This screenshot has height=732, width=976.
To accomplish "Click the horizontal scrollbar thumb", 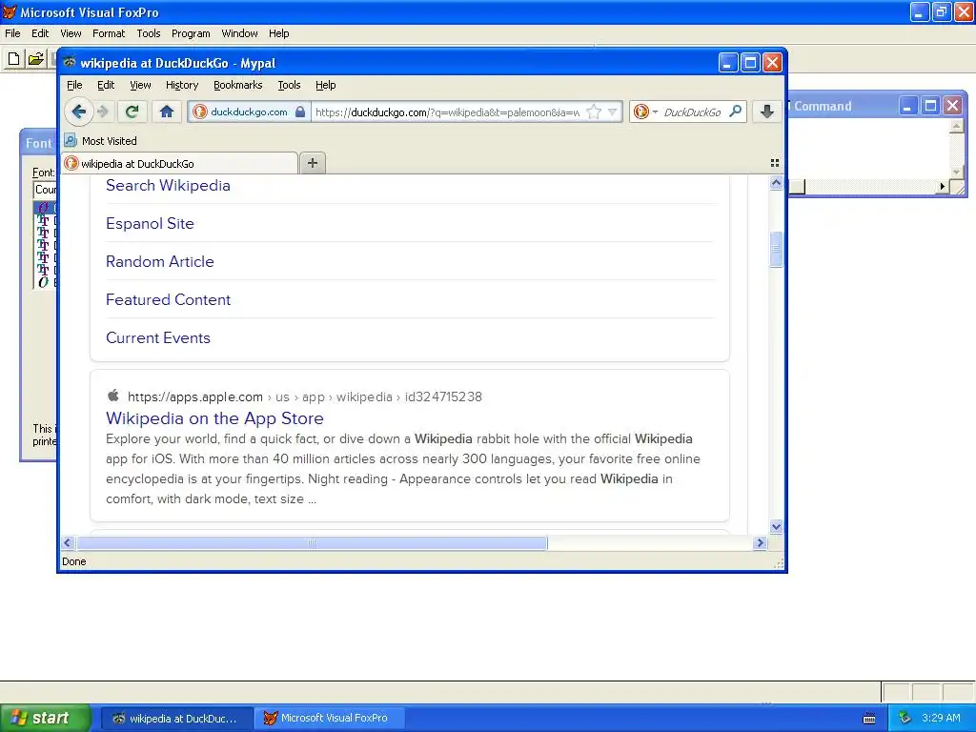I will tap(312, 542).
